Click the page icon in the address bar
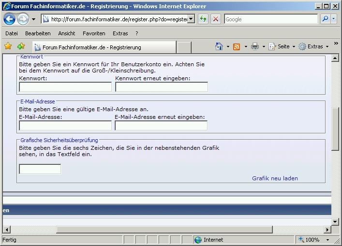This screenshot has height=246, width=342. (x=46, y=19)
